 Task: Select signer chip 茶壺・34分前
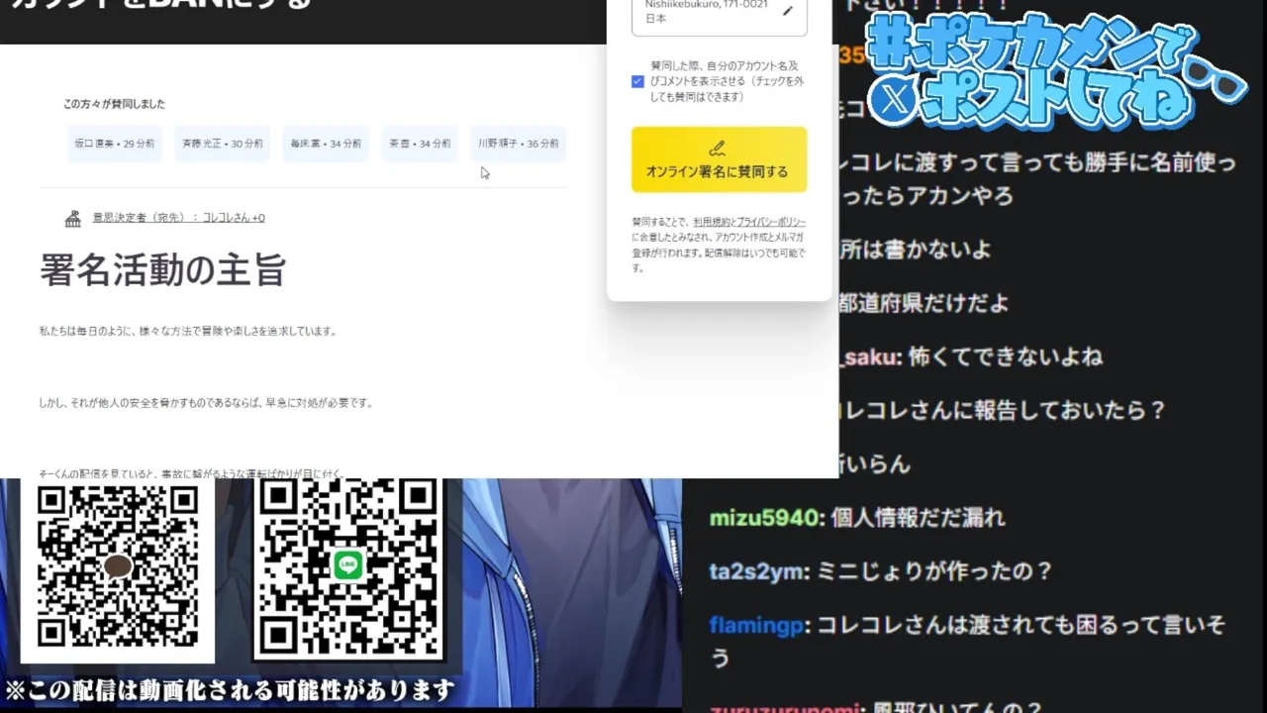(420, 144)
